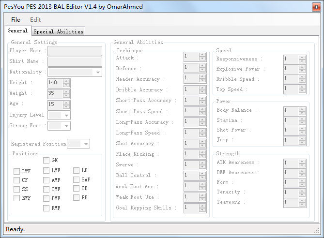Image resolution: width=324 pixels, height=238 pixels.
Task: Click the Player Name input field
Action: [75, 51]
